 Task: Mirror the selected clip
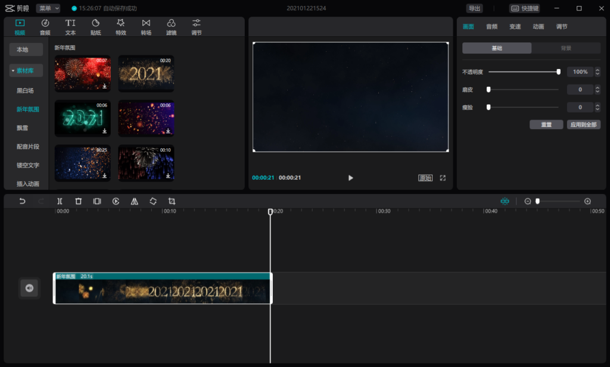[134, 201]
